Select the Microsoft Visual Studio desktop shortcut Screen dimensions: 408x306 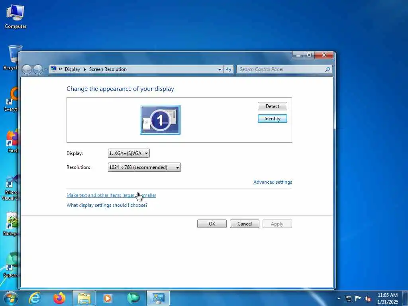(10, 187)
